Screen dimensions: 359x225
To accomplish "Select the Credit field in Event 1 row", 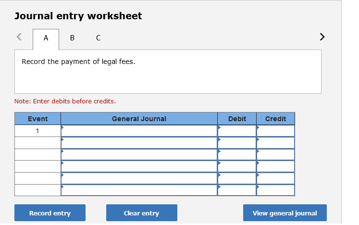I will [x=276, y=131].
